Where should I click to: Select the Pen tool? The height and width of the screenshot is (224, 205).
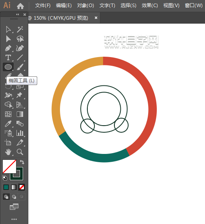coord(8,48)
